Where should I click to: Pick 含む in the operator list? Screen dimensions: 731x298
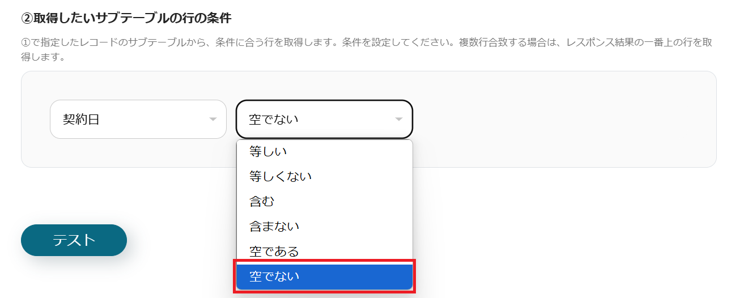[324, 201]
